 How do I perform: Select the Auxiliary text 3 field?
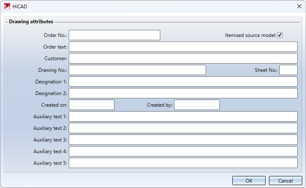(183, 140)
